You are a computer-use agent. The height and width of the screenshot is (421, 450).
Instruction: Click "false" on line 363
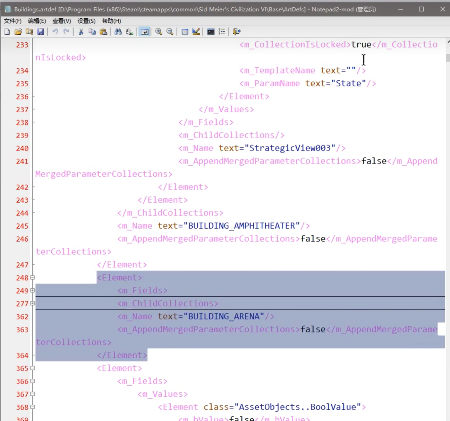[x=313, y=330]
